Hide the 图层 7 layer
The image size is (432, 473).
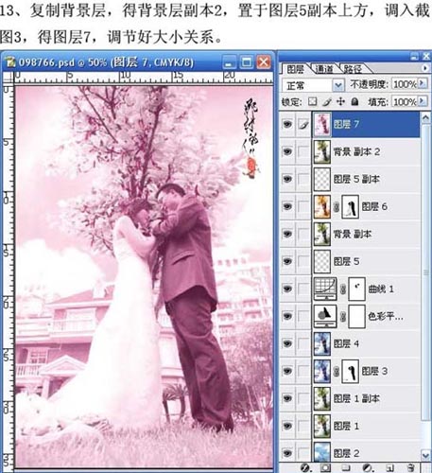click(x=287, y=124)
